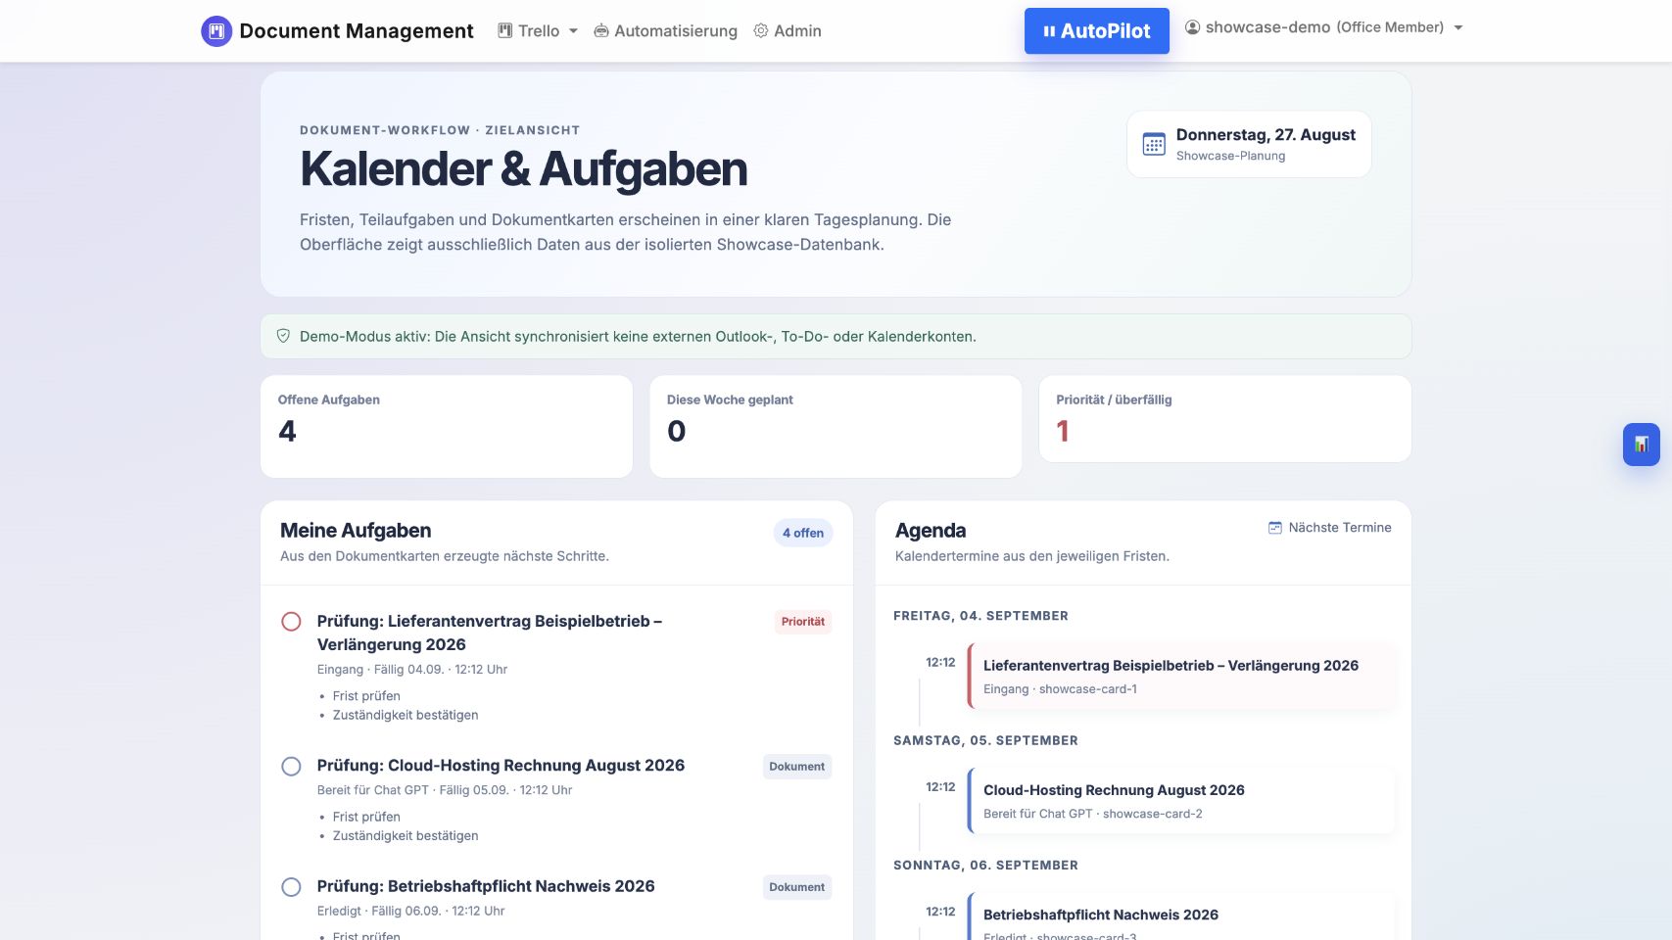Click the 'Nächste Termine' label

pos(1340,528)
